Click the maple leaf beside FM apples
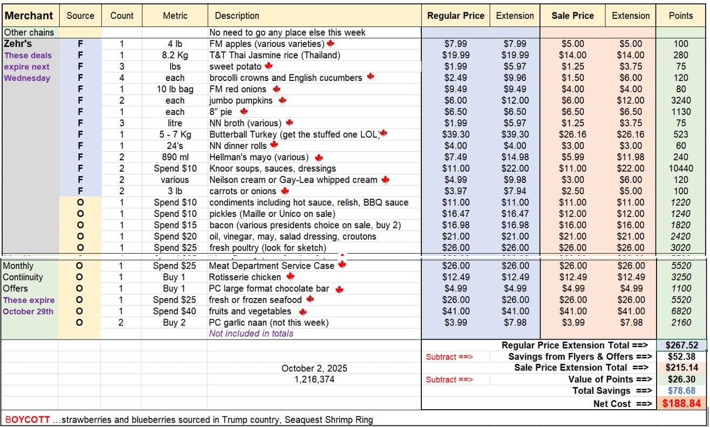 coord(330,43)
